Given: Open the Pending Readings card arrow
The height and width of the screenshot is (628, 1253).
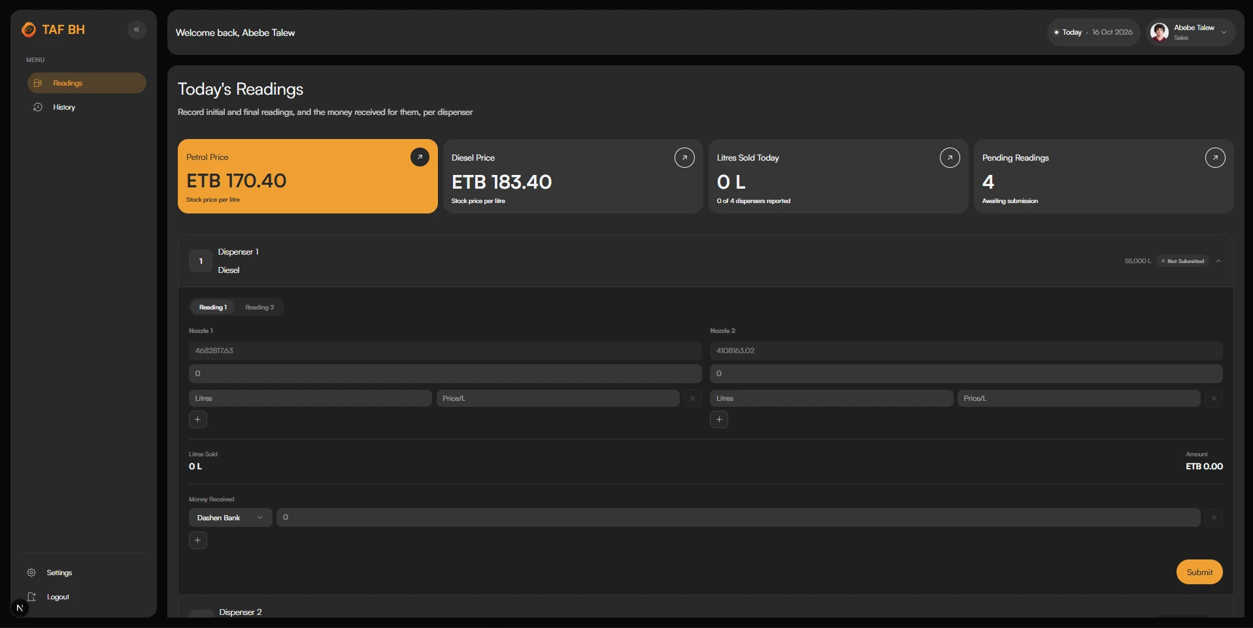Looking at the screenshot, I should click(x=1215, y=157).
